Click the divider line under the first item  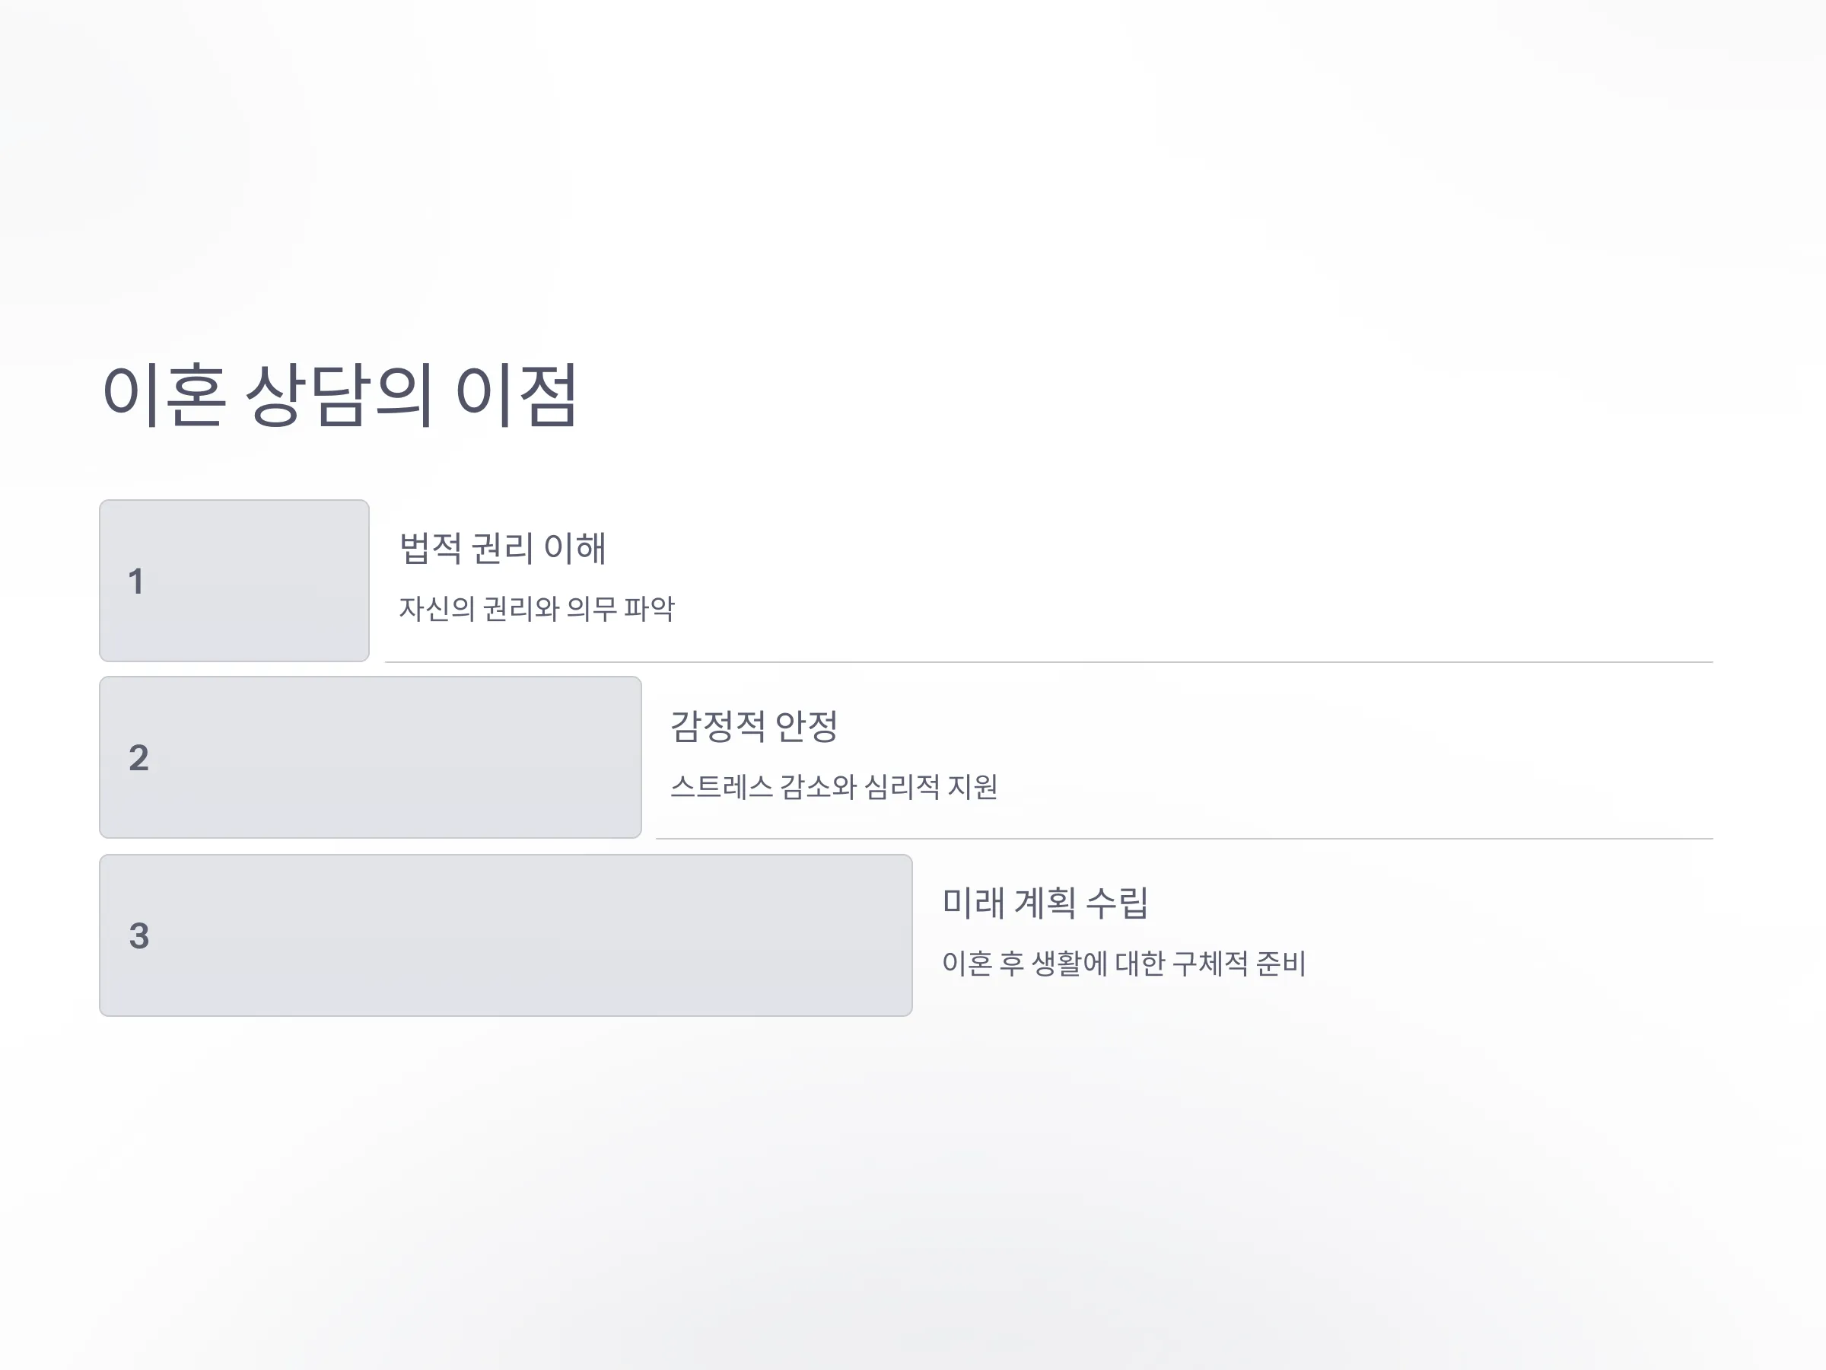(1049, 661)
